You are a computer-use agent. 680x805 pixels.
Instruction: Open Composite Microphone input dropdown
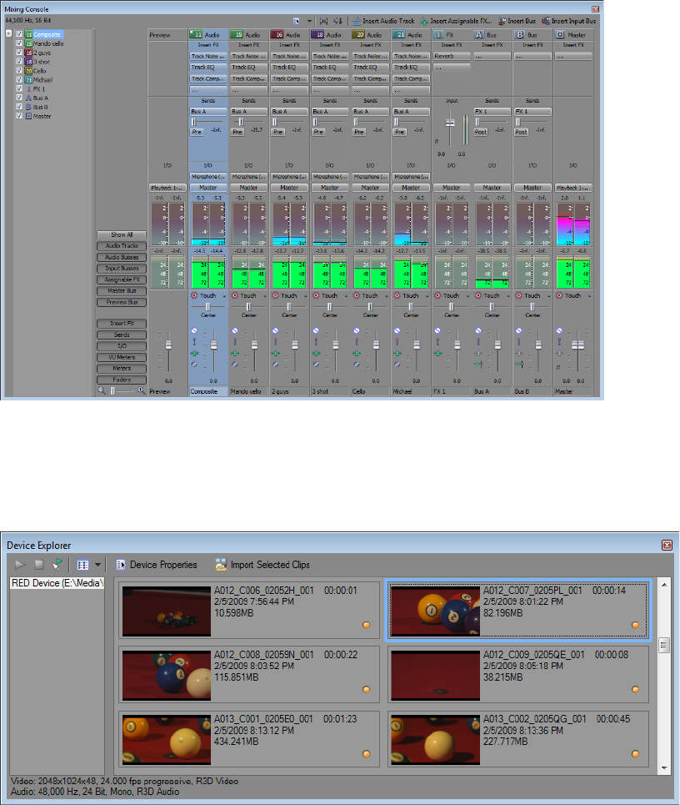click(208, 177)
